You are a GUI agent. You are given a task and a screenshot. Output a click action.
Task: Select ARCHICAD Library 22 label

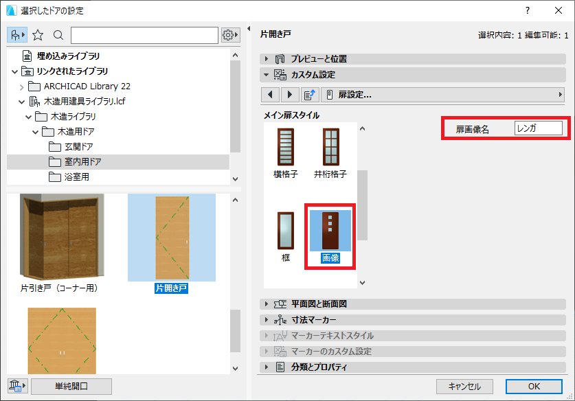coord(87,86)
